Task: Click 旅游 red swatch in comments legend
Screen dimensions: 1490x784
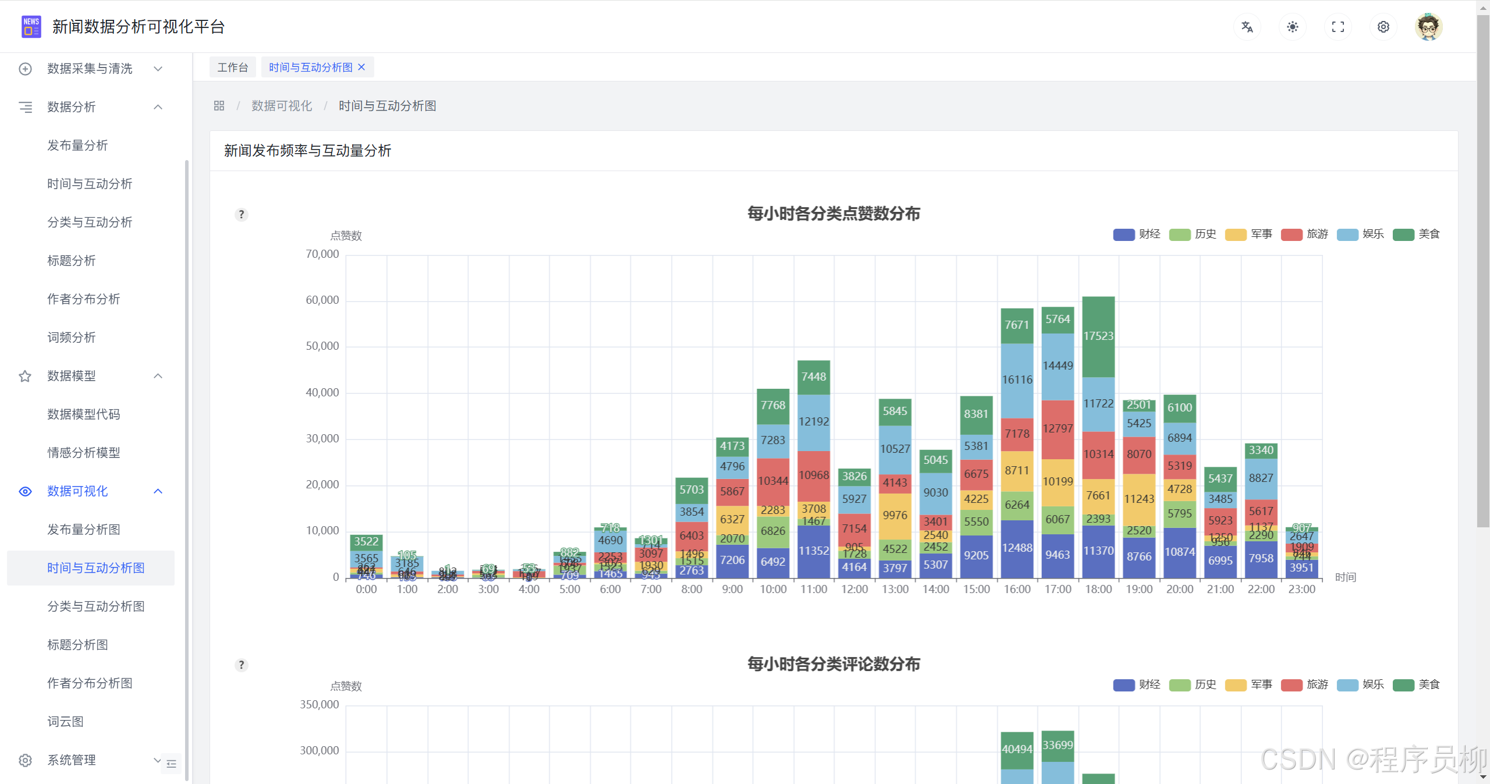Action: pos(1291,685)
